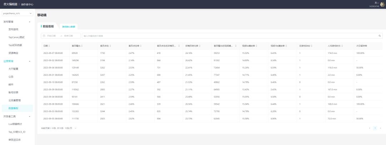The width and height of the screenshot is (386, 145).
Task: Open the 10条/页 page size dropdown
Action: 71,128
